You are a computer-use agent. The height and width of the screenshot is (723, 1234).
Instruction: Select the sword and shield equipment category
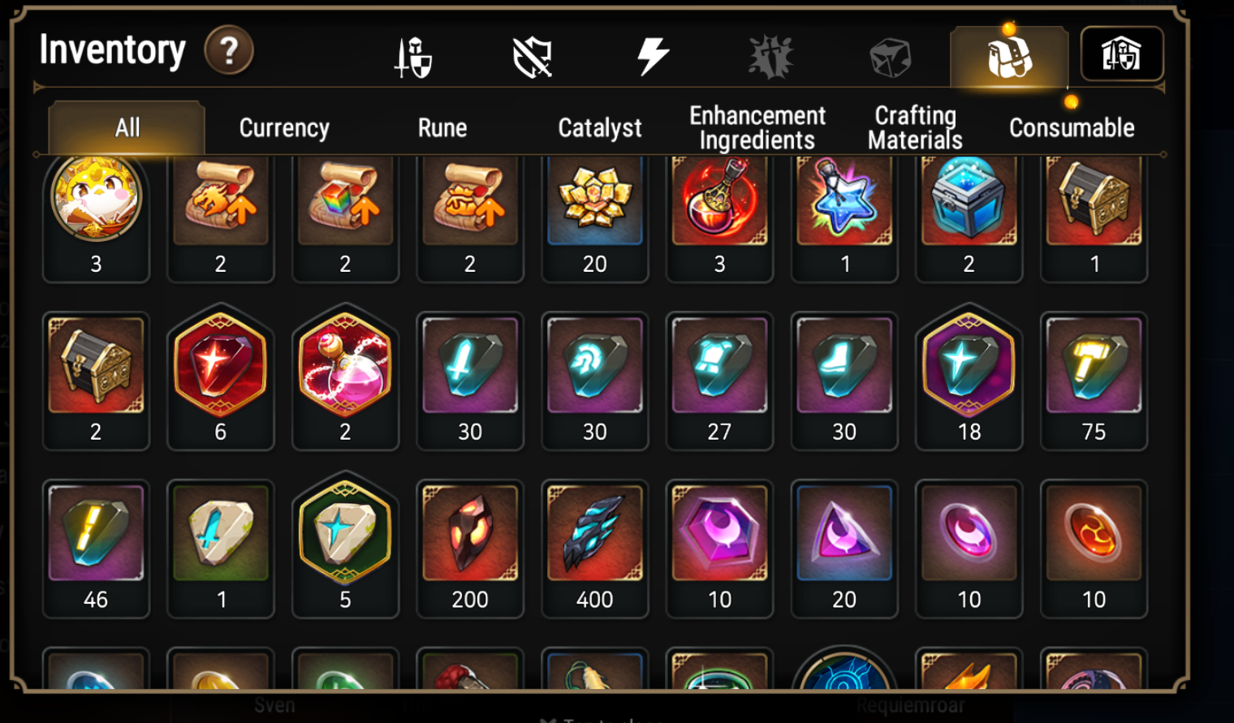[x=413, y=57]
